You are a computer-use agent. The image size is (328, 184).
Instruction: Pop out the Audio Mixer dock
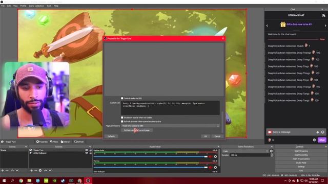pyautogui.click(x=219, y=147)
